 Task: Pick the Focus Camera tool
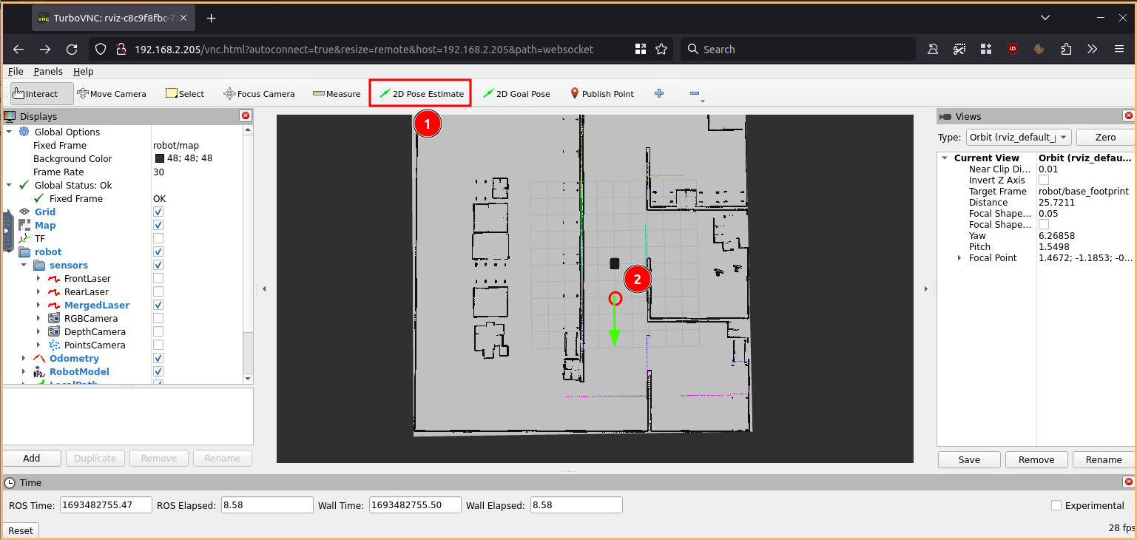(259, 94)
